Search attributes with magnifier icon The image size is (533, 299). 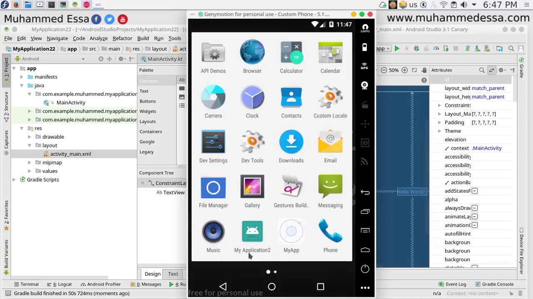[x=482, y=70]
